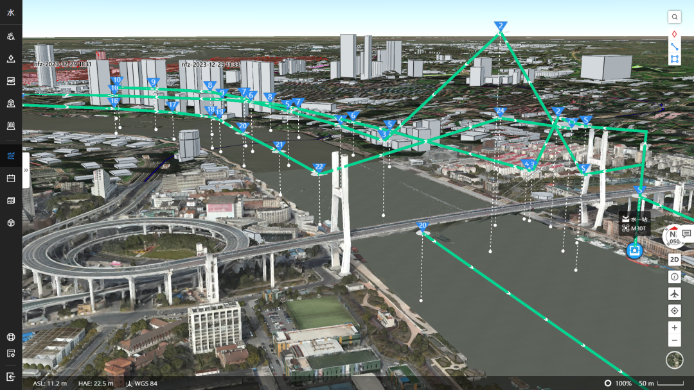Select waypoint 22 on the flight route
The image size is (694, 390).
coord(319,168)
